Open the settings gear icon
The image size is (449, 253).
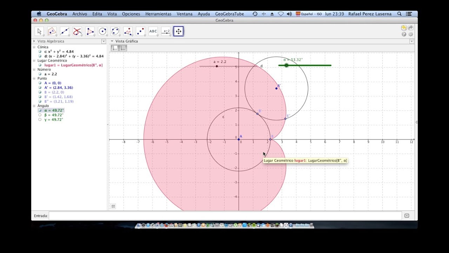(410, 34)
